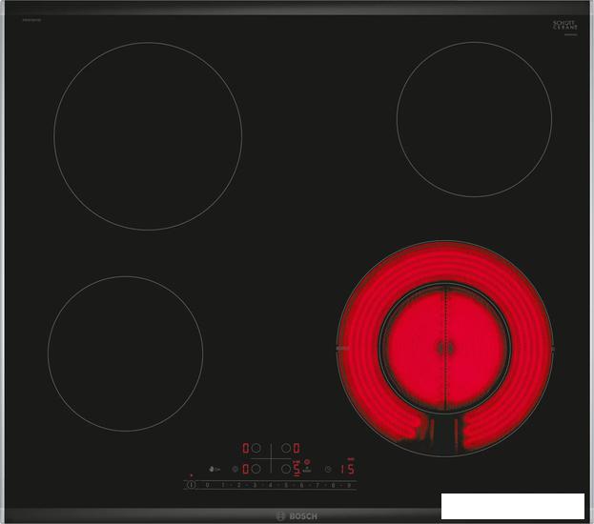
Task: Click the front-left cooking zone circle
Action: click(x=125, y=353)
